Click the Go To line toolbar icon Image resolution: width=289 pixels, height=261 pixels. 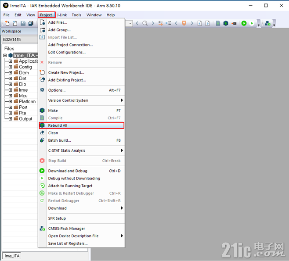coord(169,23)
